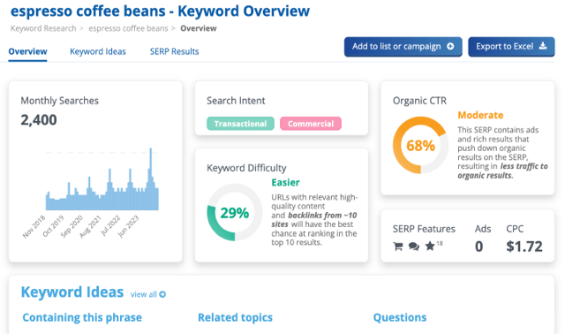
Task: Click the Keyword Difficulty card title
Action: click(x=246, y=168)
